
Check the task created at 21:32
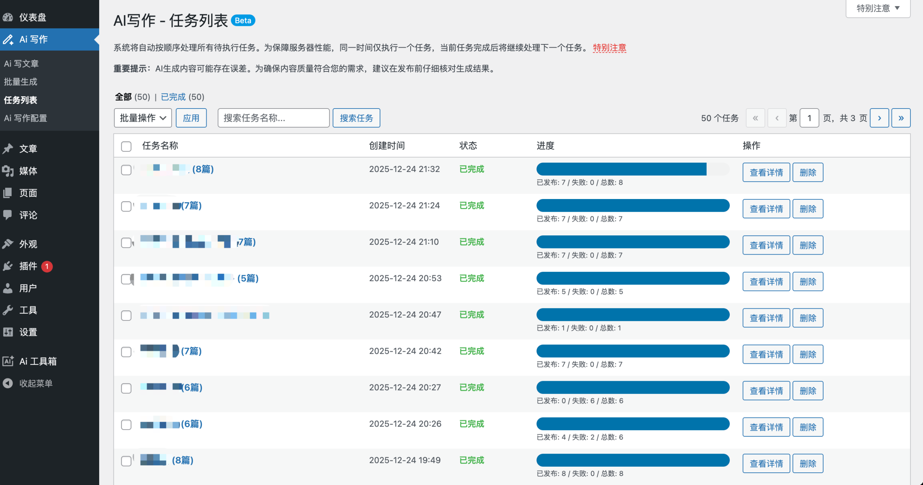click(126, 170)
